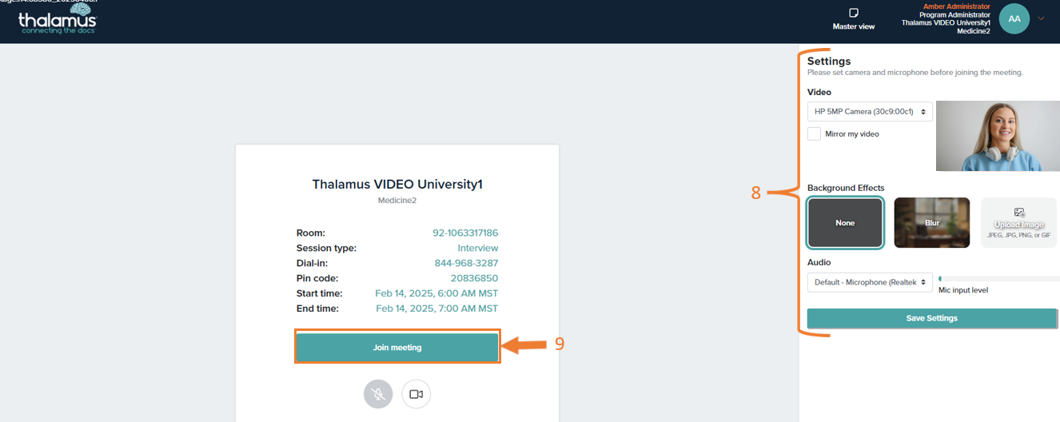
Task: Click End time Feb 14, 2025, 7:00 AM MST
Action: click(436, 309)
